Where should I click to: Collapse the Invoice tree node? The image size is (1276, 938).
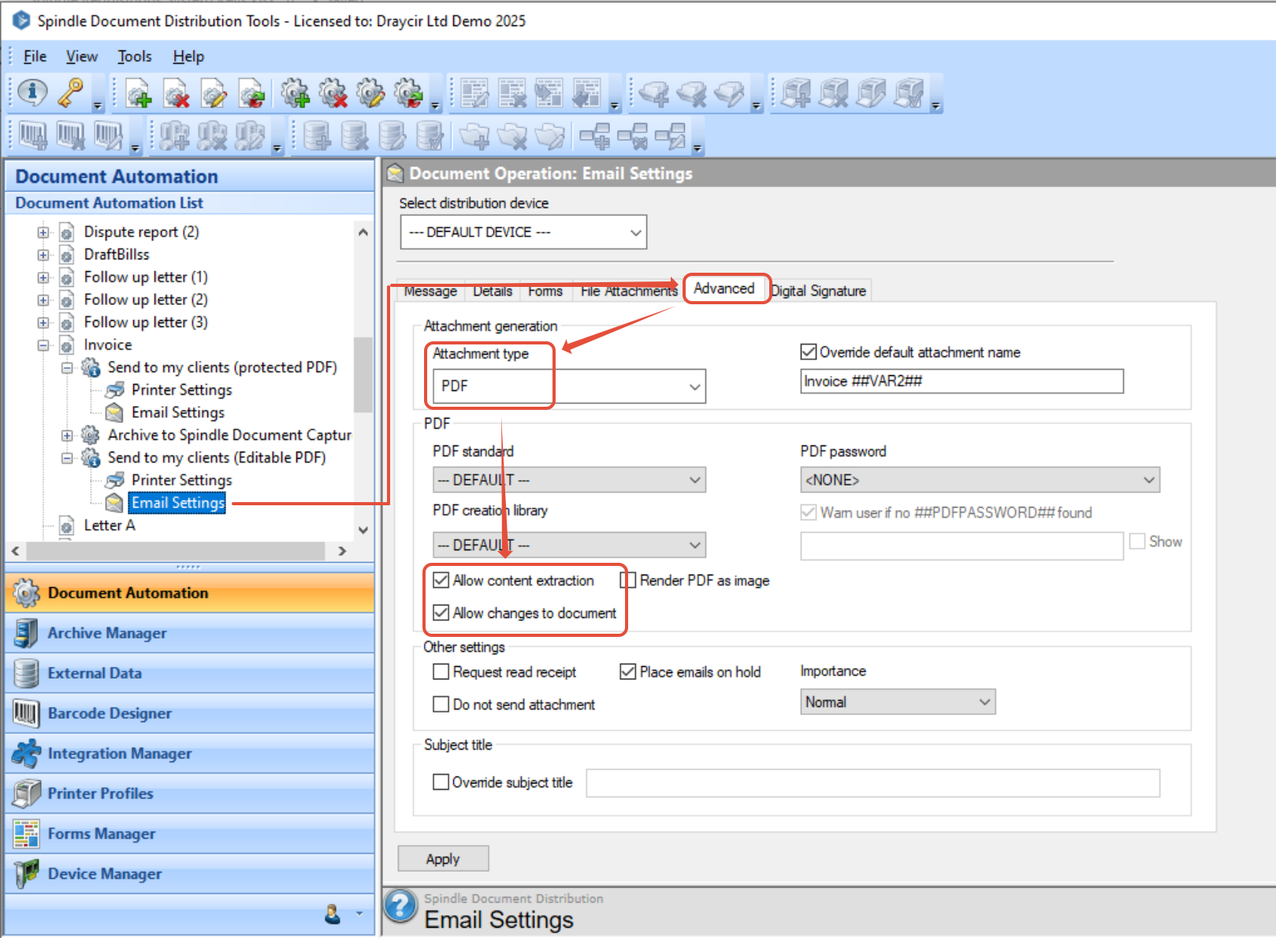coord(43,345)
